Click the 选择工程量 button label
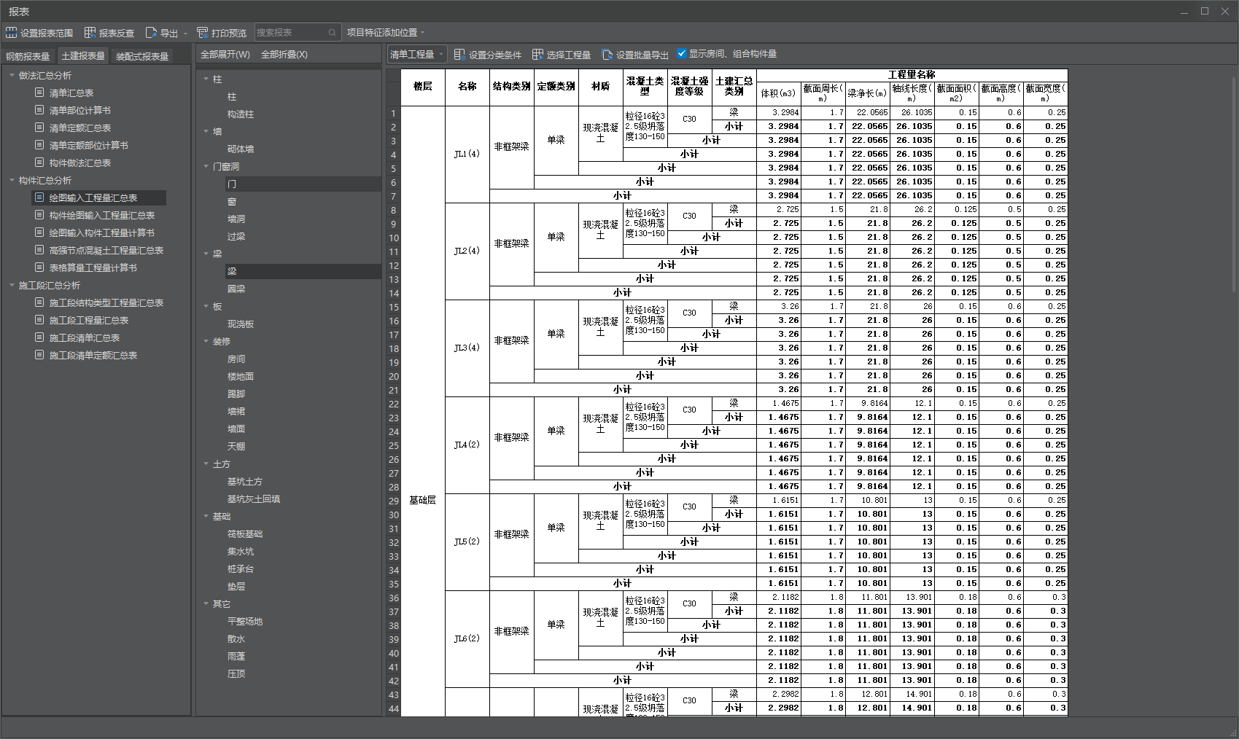This screenshot has width=1239, height=739. [x=569, y=55]
